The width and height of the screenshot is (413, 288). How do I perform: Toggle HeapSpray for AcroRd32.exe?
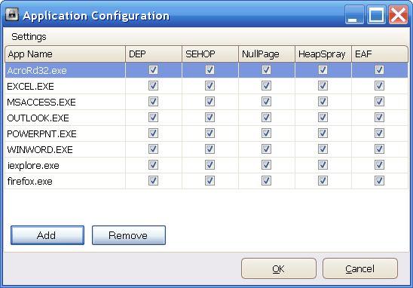tap(323, 70)
